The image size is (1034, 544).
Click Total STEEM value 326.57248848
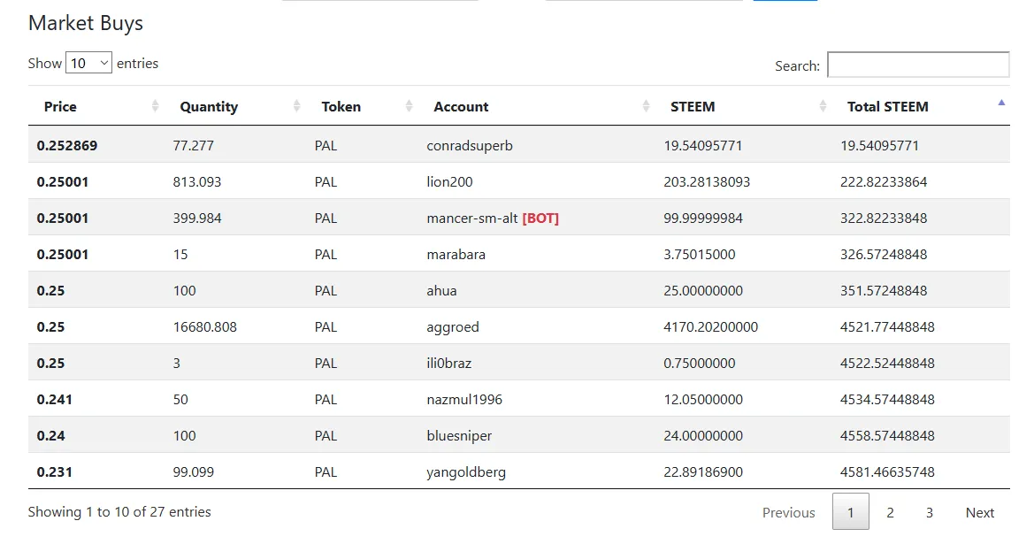884,255
